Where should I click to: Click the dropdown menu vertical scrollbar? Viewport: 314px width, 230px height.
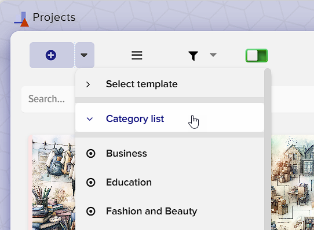[268, 149]
